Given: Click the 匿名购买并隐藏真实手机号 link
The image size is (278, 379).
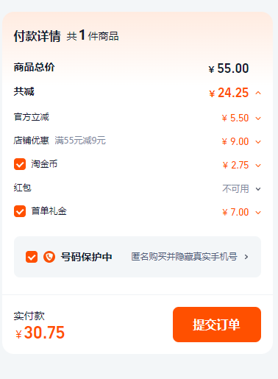Looking at the screenshot, I should (x=185, y=257).
